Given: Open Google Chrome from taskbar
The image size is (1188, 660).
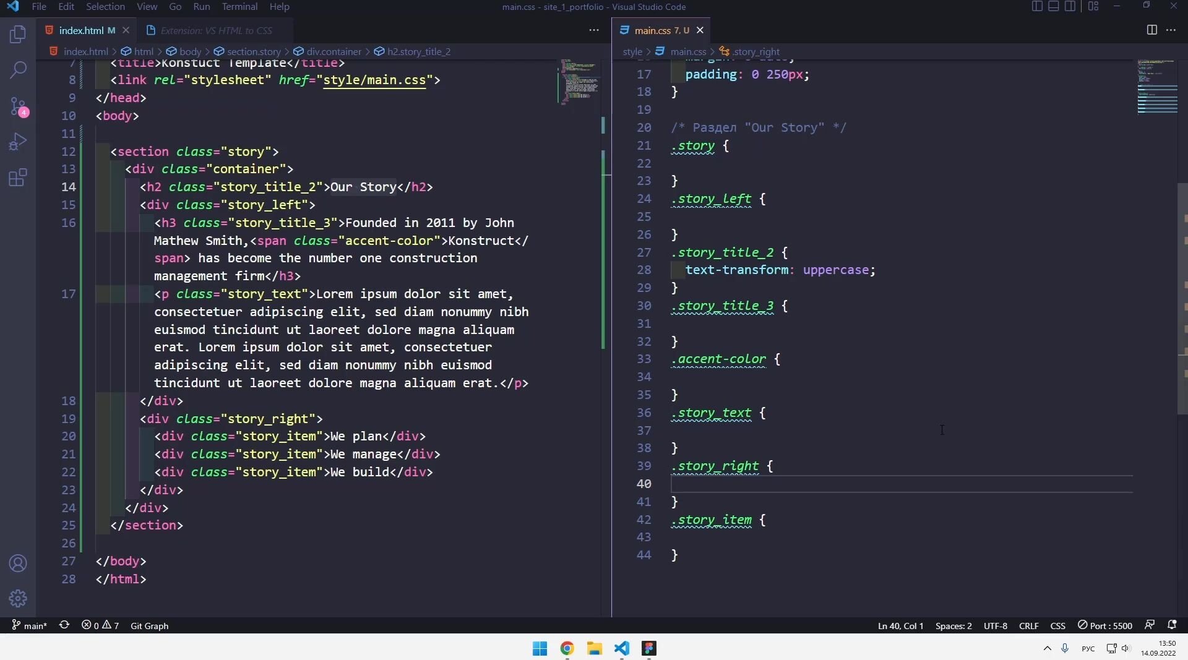Looking at the screenshot, I should point(567,648).
